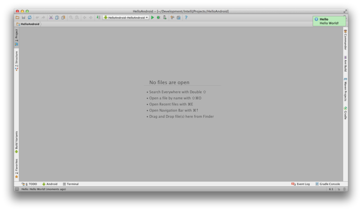Click the Redo arrow in toolbar
362x211 pixels.
point(43,18)
